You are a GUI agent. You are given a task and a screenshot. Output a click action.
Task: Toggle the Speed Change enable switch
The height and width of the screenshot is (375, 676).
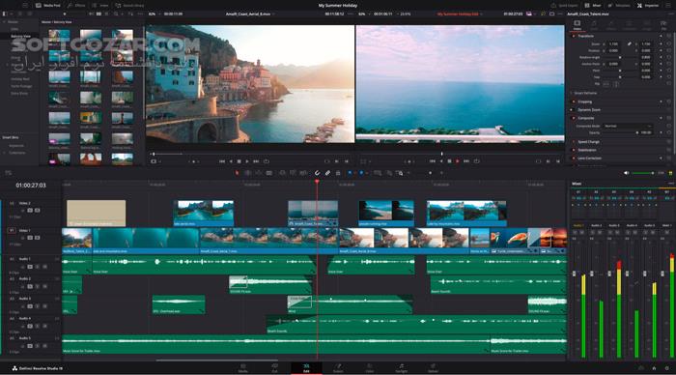(x=574, y=142)
